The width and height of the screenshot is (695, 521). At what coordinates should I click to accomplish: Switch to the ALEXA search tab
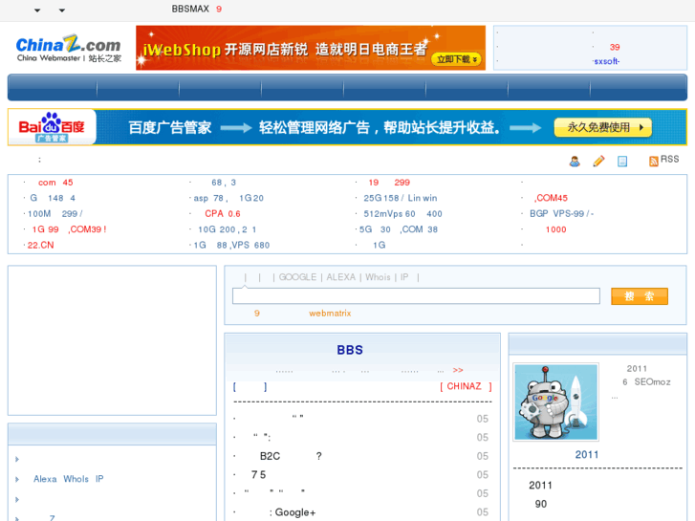pyautogui.click(x=341, y=277)
